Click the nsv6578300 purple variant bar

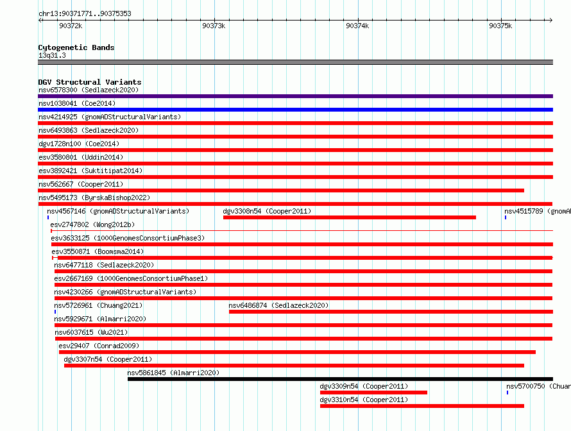coord(295,96)
